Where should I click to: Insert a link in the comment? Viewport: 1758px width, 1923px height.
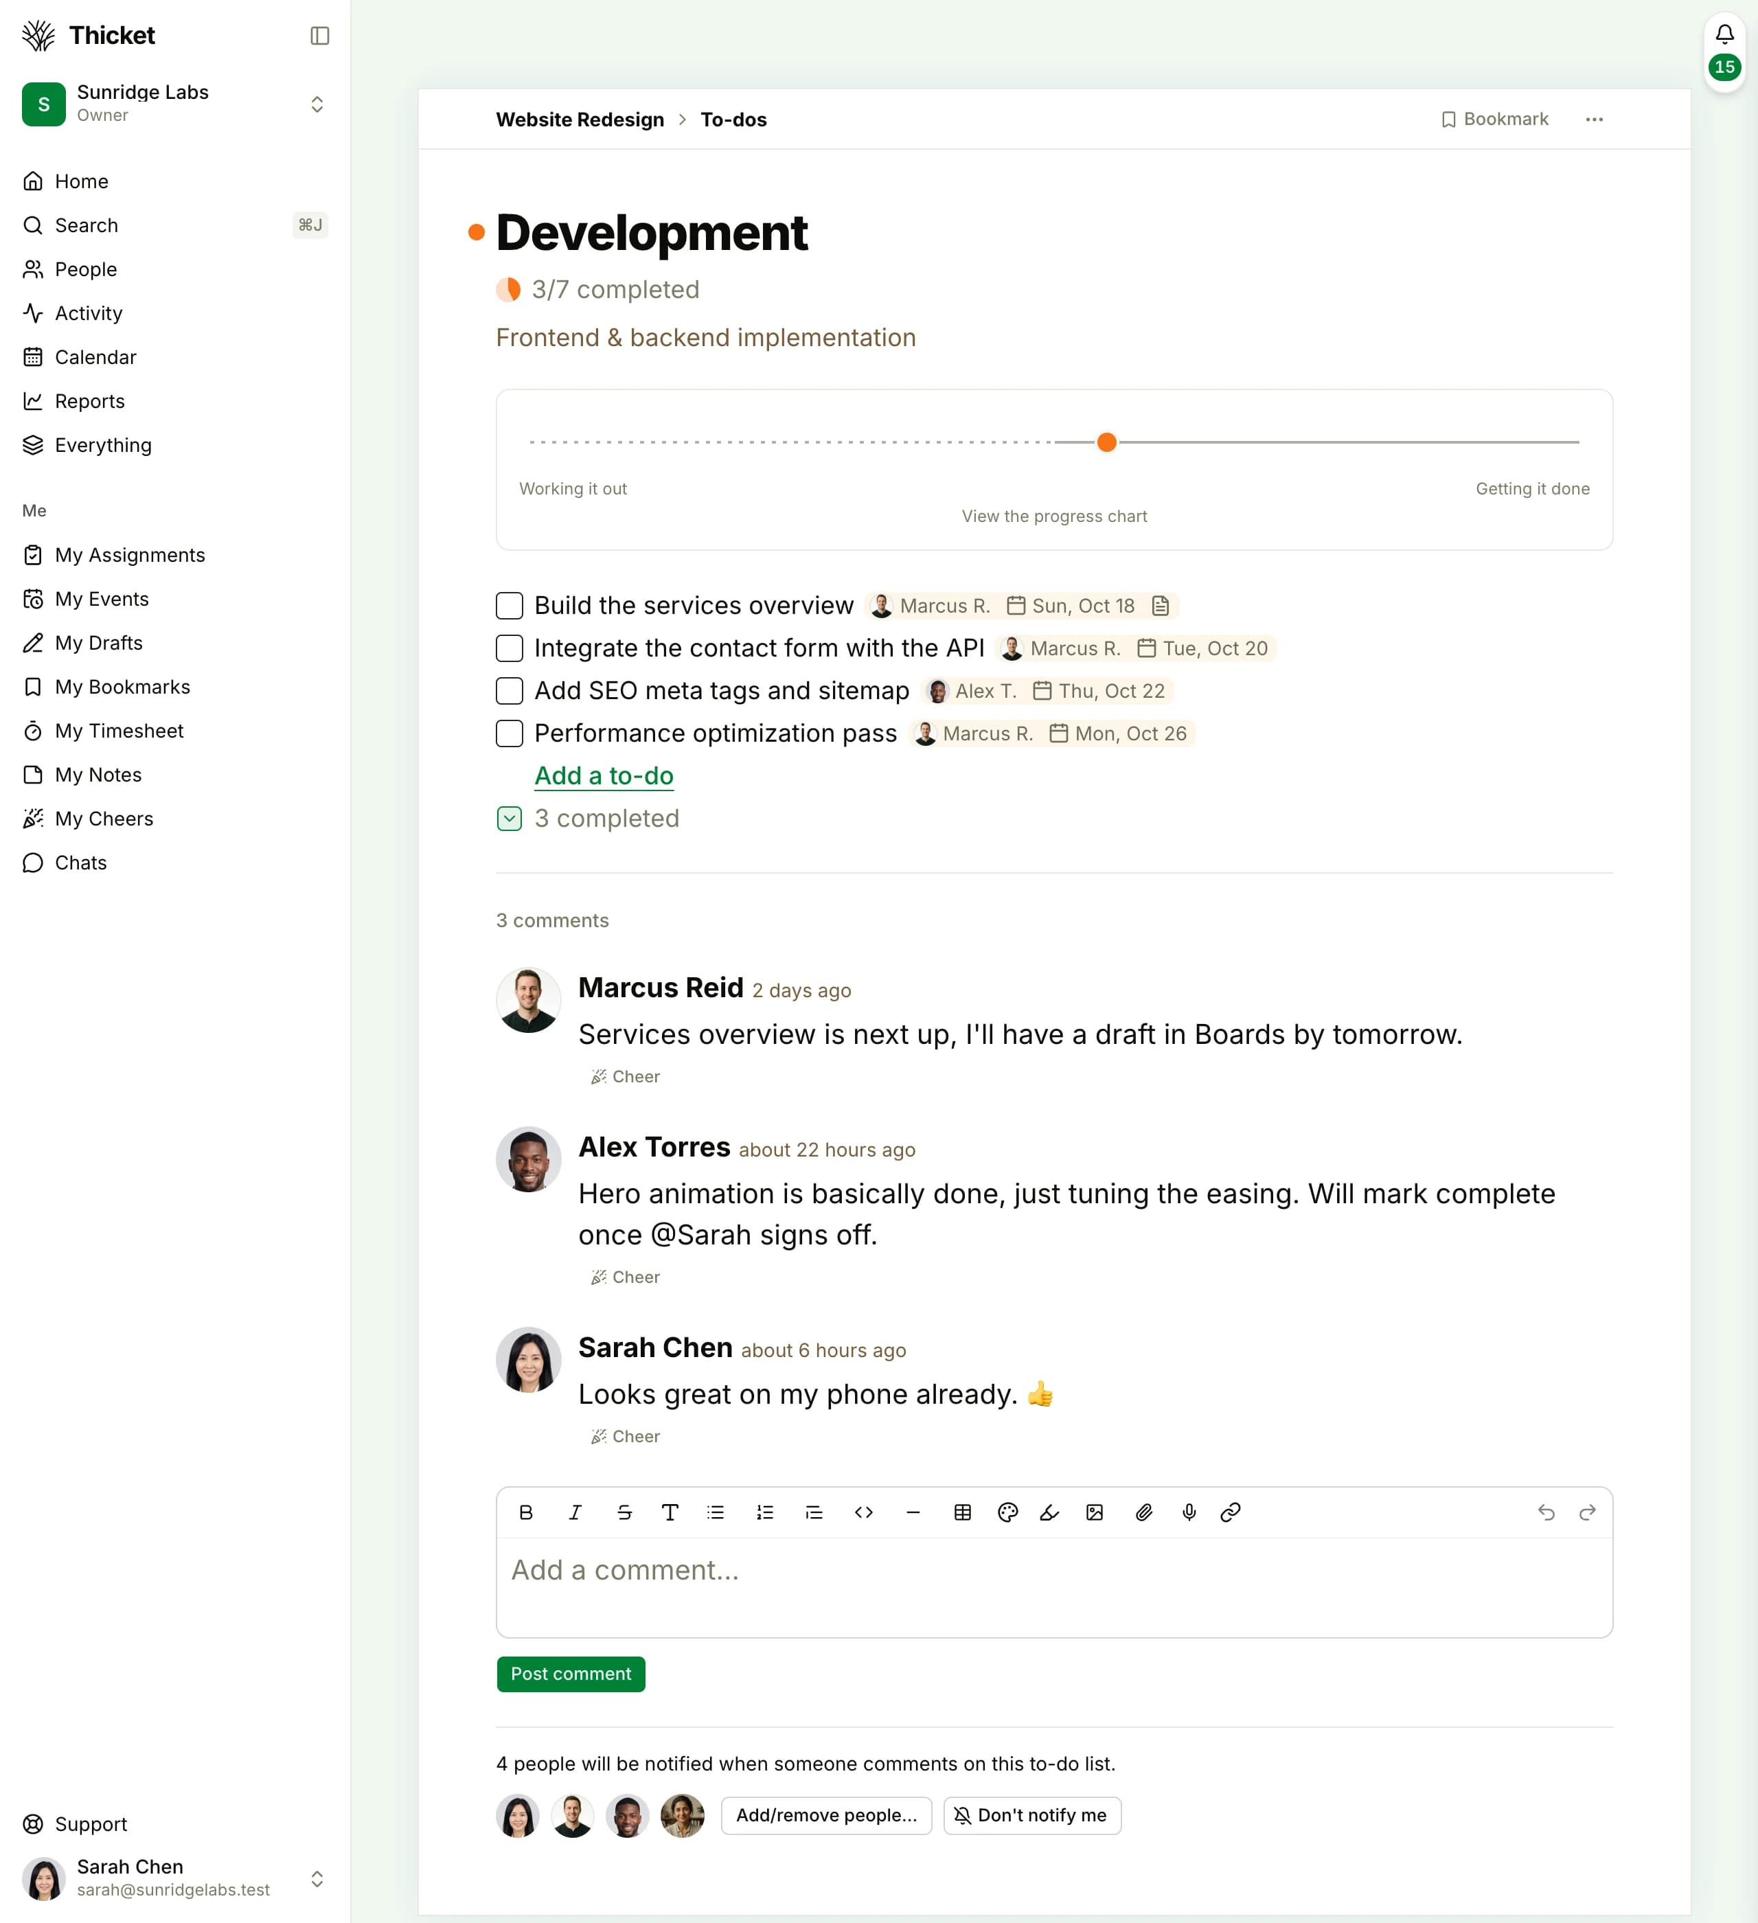(x=1231, y=1512)
